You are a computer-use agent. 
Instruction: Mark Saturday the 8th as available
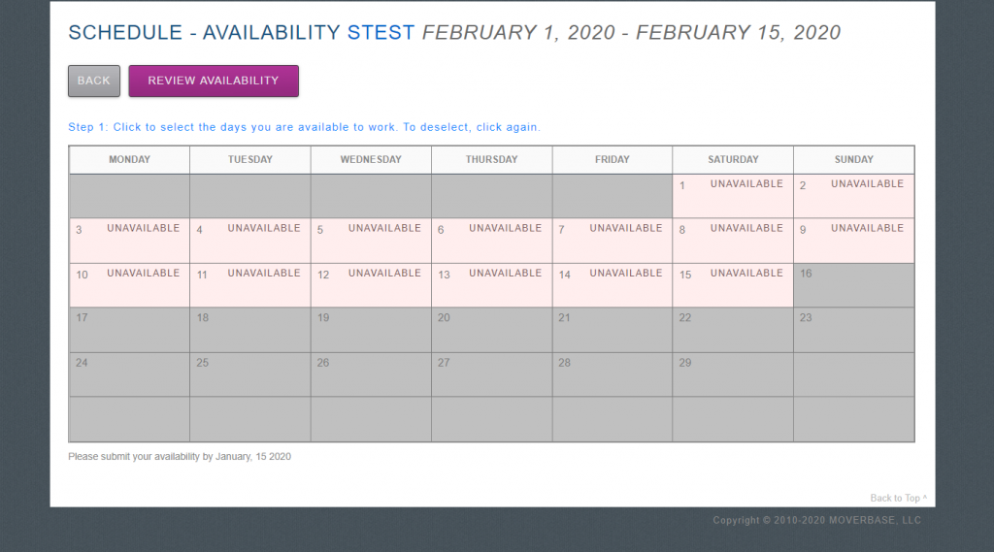pos(733,241)
